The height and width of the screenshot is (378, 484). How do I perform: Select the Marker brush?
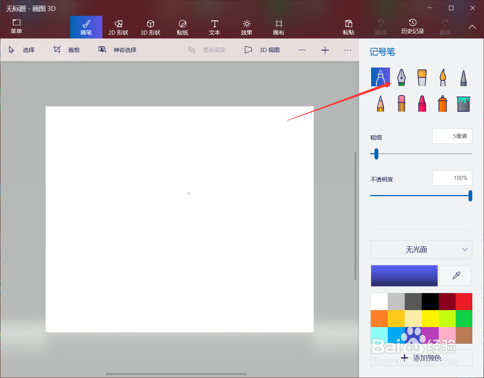tap(380, 77)
